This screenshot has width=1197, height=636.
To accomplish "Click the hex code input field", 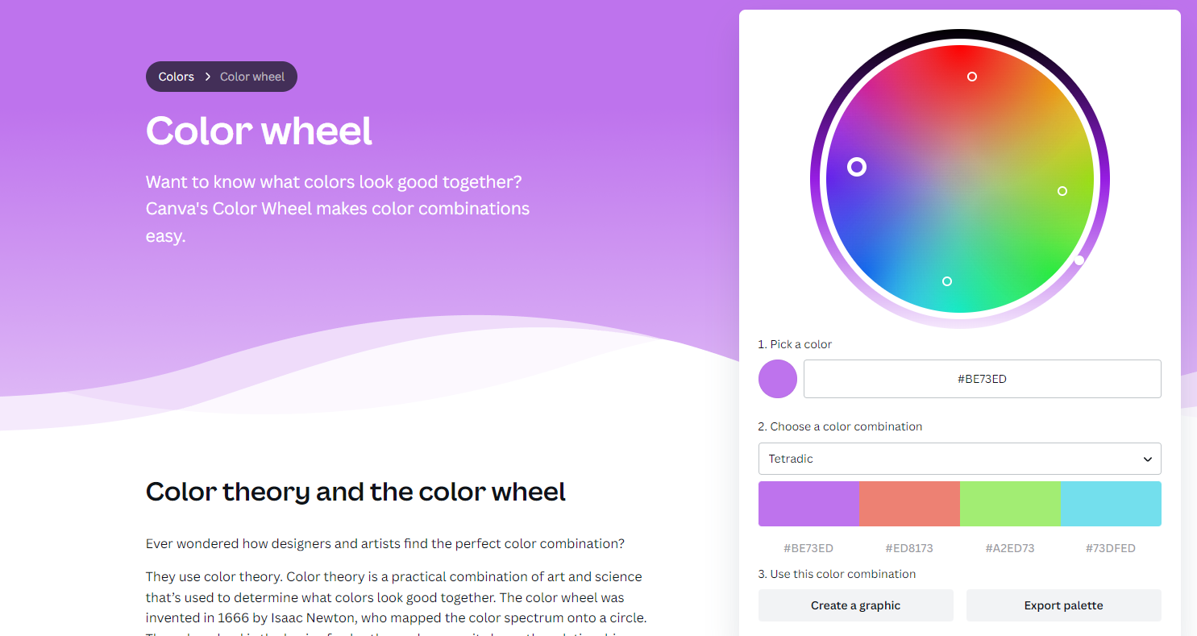I will [x=982, y=379].
